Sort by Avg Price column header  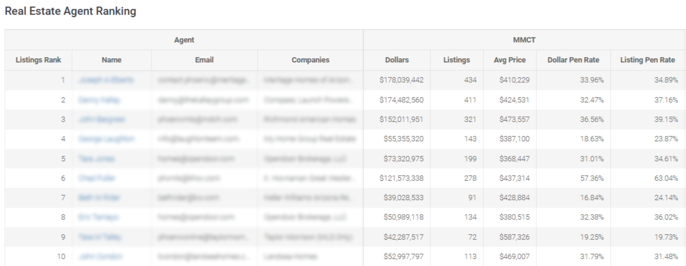510,60
